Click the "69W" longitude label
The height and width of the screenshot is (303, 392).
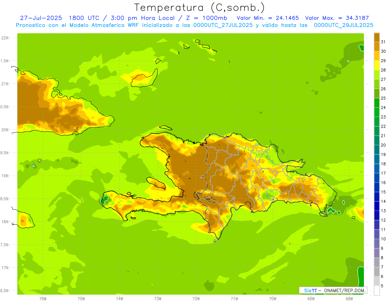pos(311,299)
